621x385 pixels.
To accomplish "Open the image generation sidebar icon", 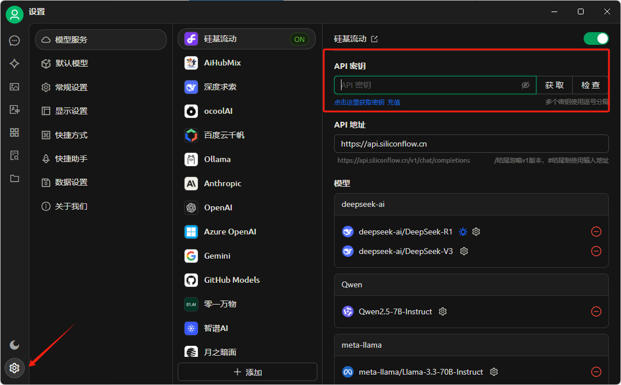I will click(14, 87).
